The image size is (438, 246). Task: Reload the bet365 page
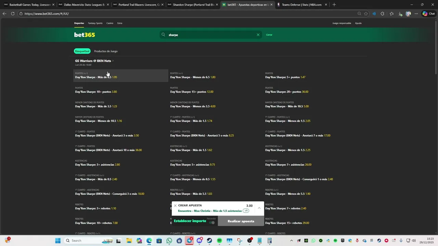pos(13,14)
